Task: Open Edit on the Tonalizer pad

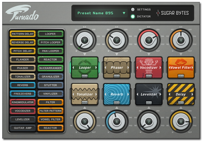Action: click(85, 103)
